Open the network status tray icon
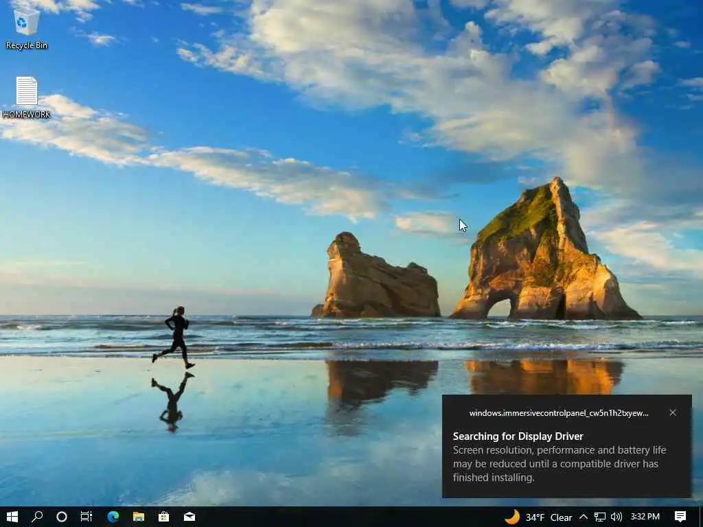703x527 pixels. click(600, 517)
